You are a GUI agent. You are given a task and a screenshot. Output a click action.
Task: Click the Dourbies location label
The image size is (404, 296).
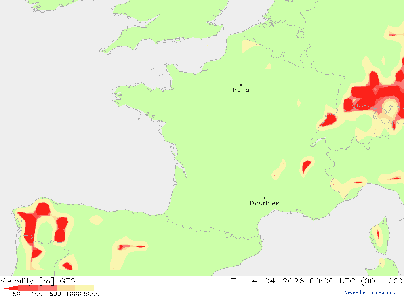(265, 203)
